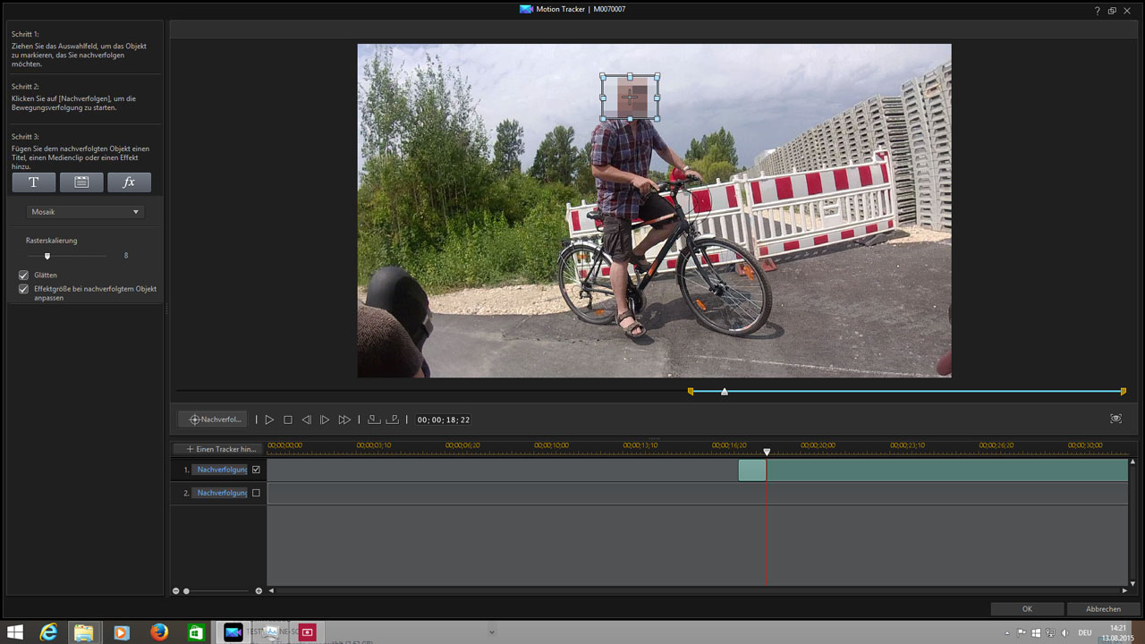The height and width of the screenshot is (644, 1145).
Task: Step forward to the next frame
Action: (325, 419)
